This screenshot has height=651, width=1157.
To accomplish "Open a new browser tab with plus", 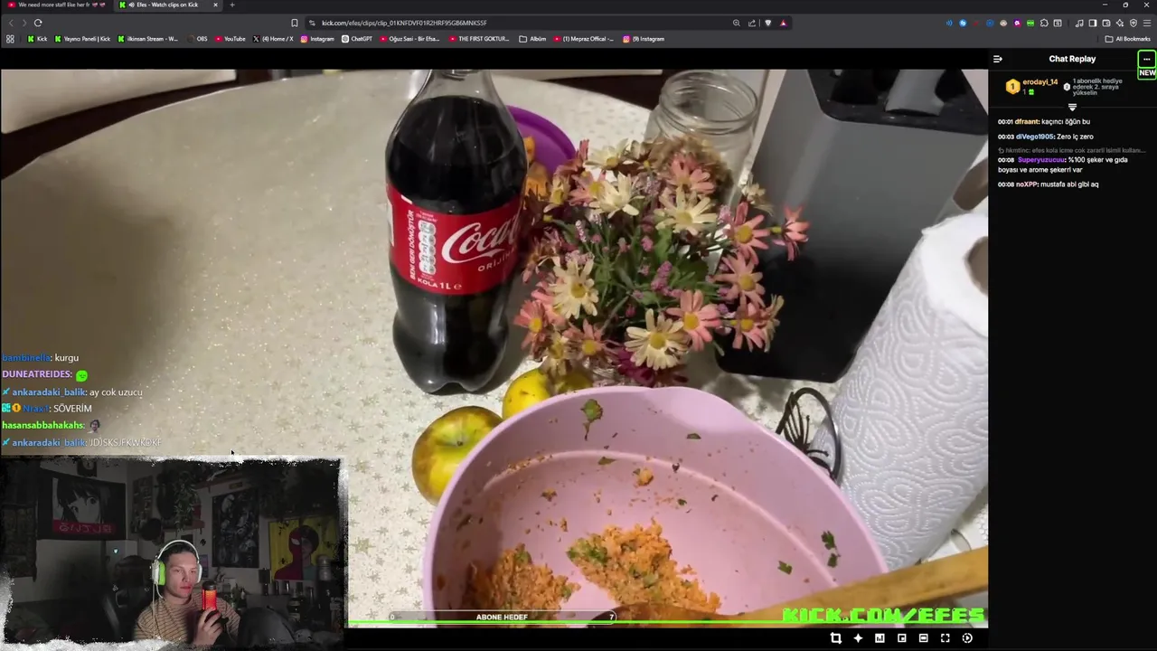I will click(232, 5).
